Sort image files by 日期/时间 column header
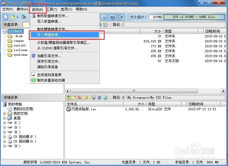Screen dimensions: 228x166 tap(215, 31)
